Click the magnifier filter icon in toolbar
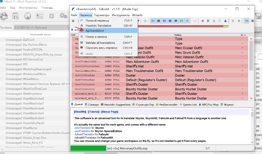Image resolution: width=262 pixels, height=154 pixels. coord(187,21)
